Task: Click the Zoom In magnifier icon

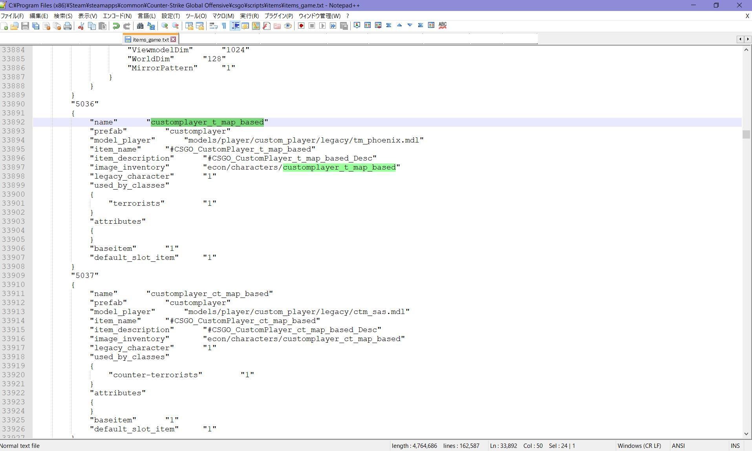Action: (x=165, y=26)
